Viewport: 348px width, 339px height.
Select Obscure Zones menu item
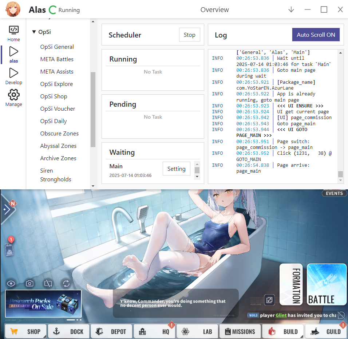point(59,134)
